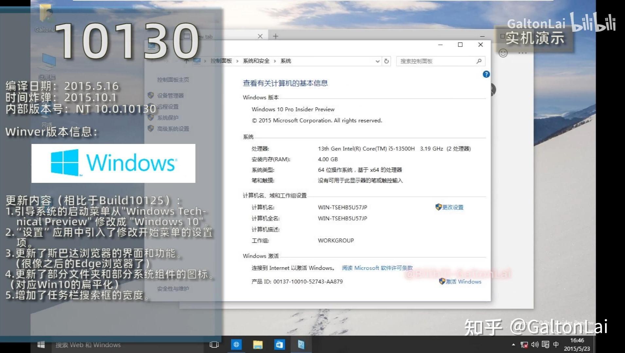Click WIN-TSEHB5U57JP next to 计算机名
This screenshot has height=353, width=625.
[x=343, y=207]
